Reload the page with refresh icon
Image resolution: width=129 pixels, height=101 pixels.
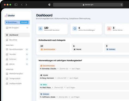[121, 5]
